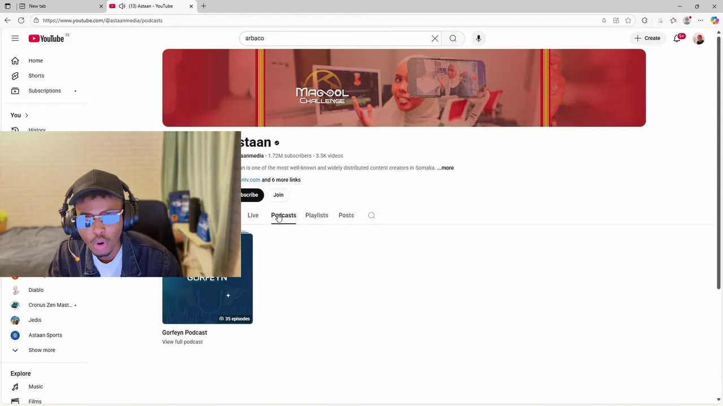
Task: Go back with the browser back arrow
Action: (x=7, y=20)
